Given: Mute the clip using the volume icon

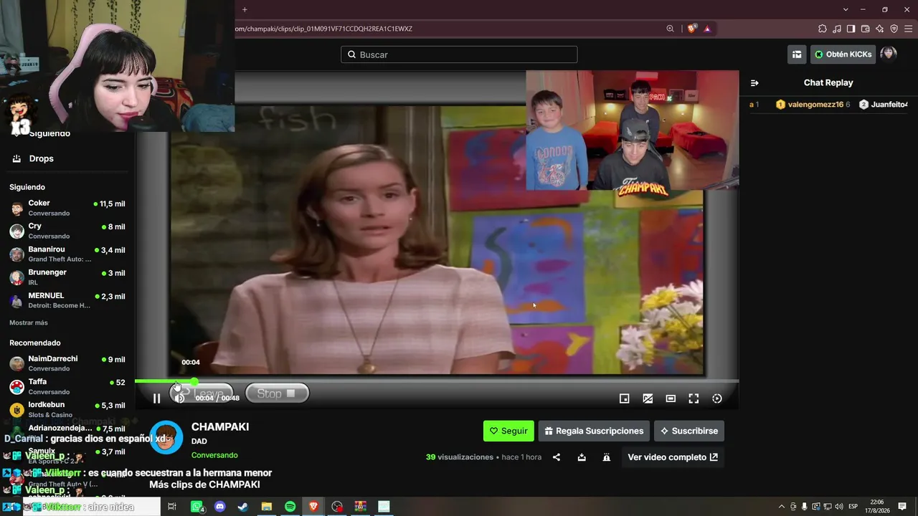Looking at the screenshot, I should pos(180,398).
